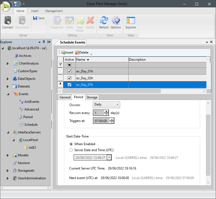216x199 pixels.
Task: Select the Schedule calendar icon
Action: [x=21, y=125]
